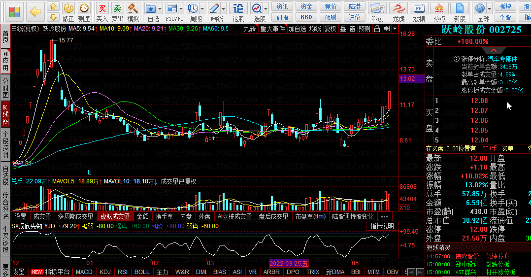This screenshot has height=277, width=531.
Task: Toggle the 九转 indicator
Action: [250, 29]
